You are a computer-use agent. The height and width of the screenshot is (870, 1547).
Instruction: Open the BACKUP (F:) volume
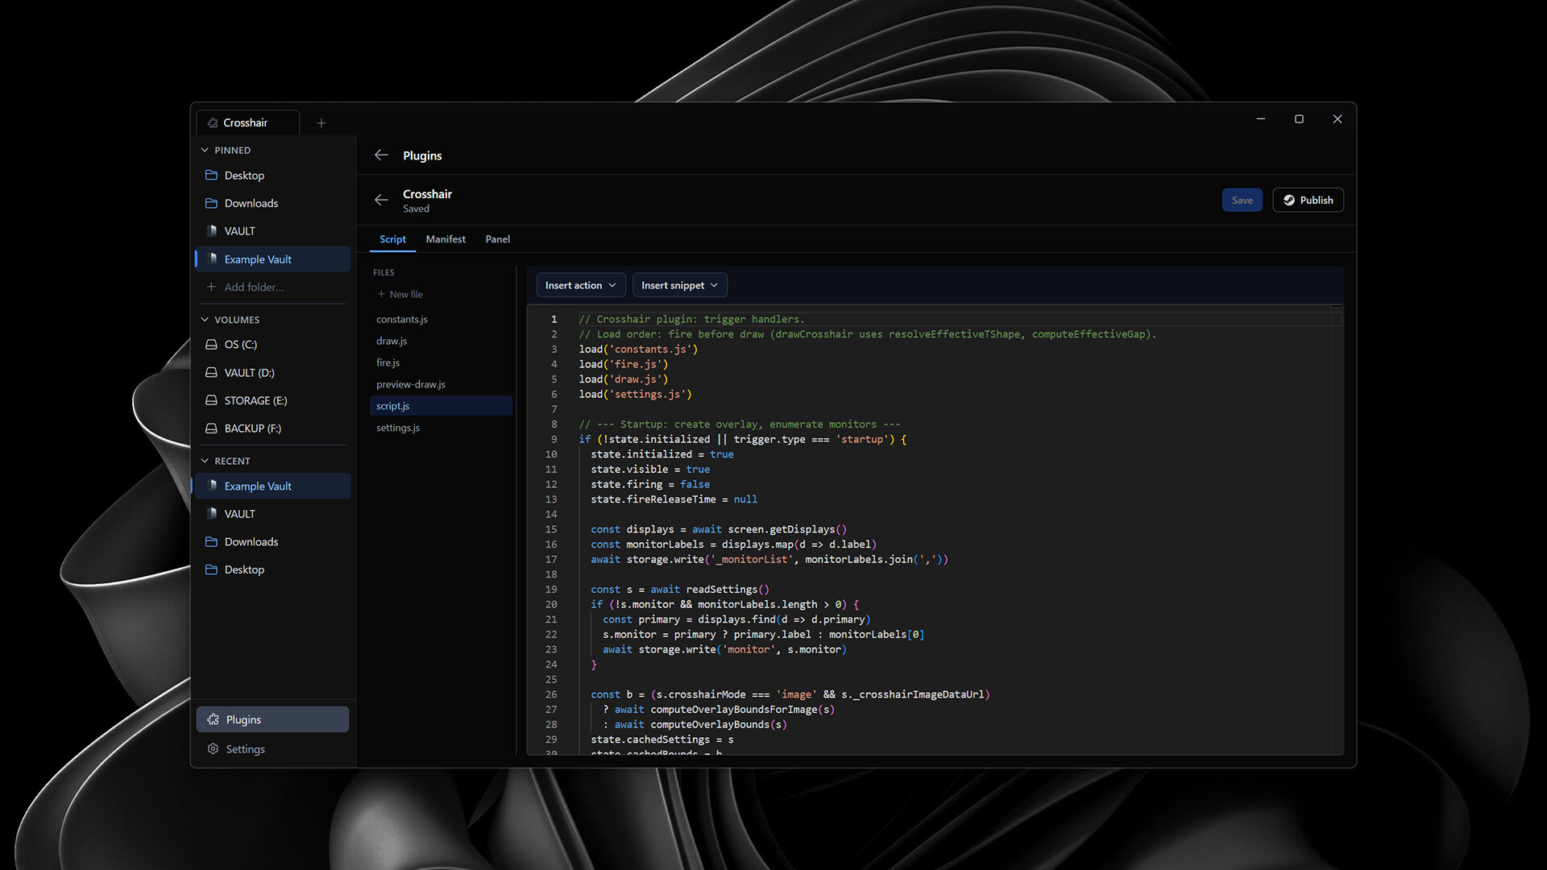pyautogui.click(x=252, y=429)
